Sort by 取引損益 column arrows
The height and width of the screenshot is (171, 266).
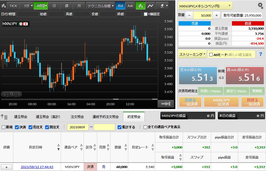(x=181, y=157)
